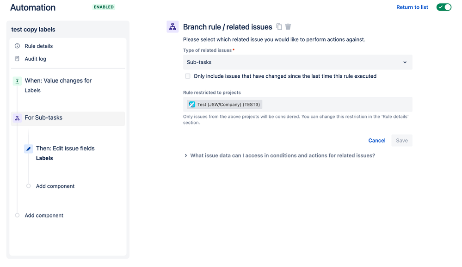Open the Type of related issues dropdown

coord(297,62)
